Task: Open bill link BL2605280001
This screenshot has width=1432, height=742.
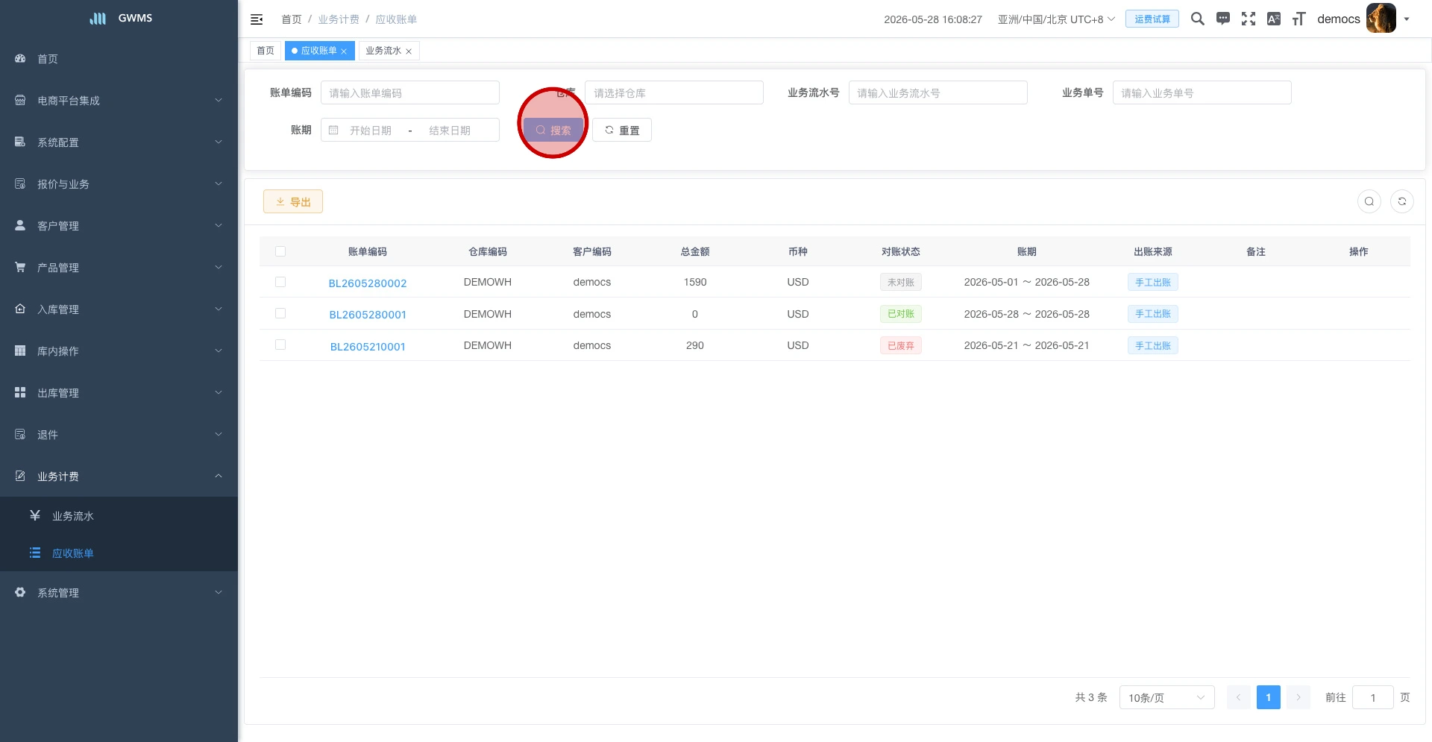Action: 368,315
